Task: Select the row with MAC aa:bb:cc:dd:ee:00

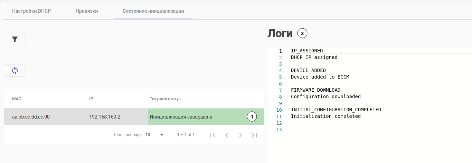Action: tap(31, 117)
